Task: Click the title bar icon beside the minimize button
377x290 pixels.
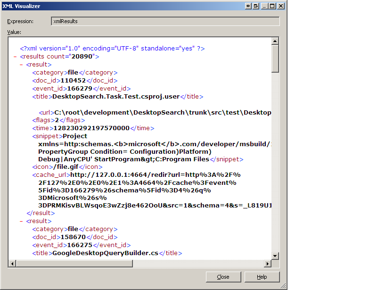Action: point(256,6)
